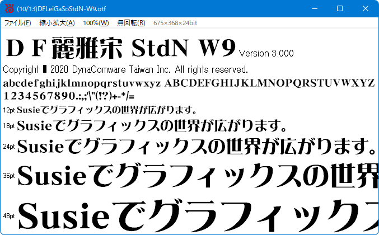This screenshot has width=379, height=235.
Task: Click the Version 3.000 text
Action: tap(266, 53)
